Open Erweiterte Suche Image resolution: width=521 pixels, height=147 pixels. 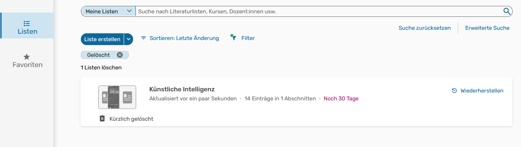pyautogui.click(x=487, y=28)
